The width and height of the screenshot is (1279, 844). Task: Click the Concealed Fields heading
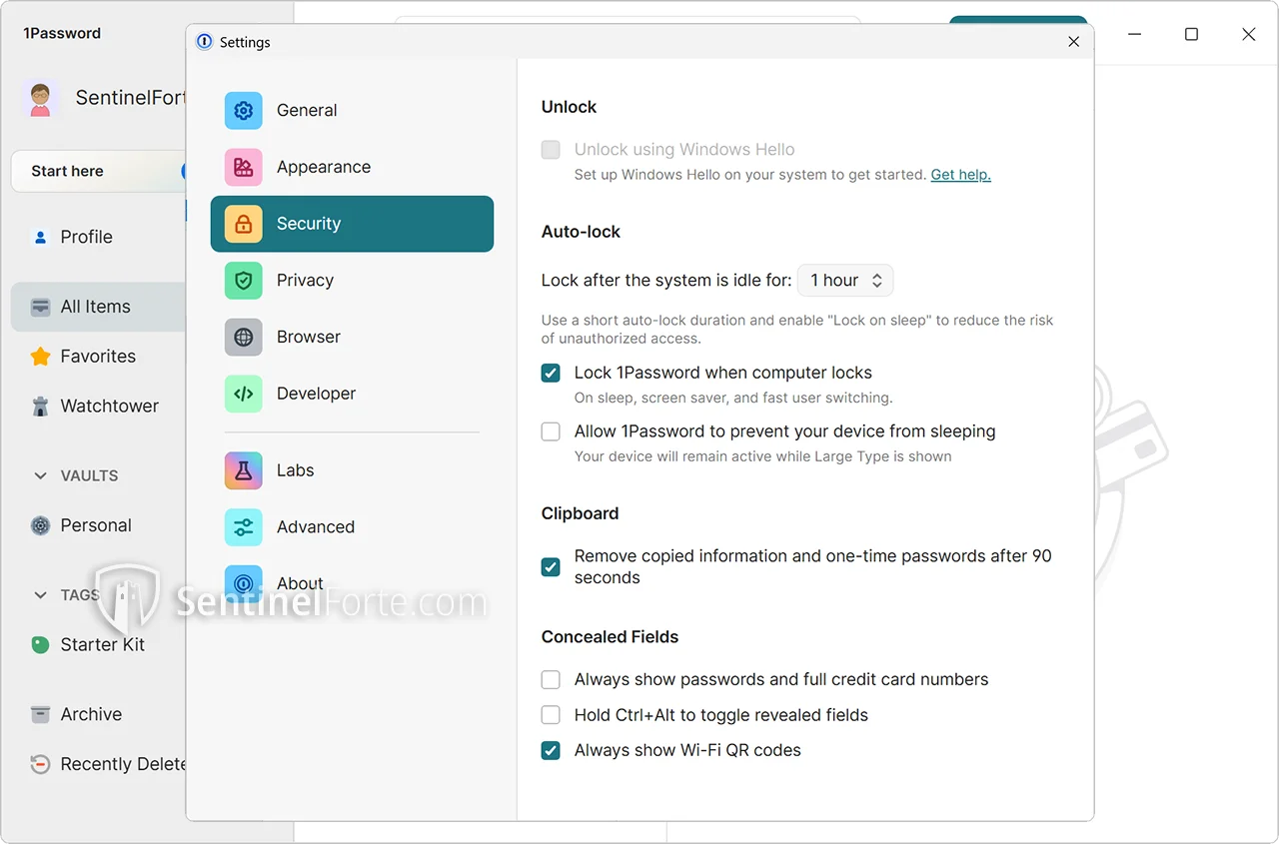610,637
